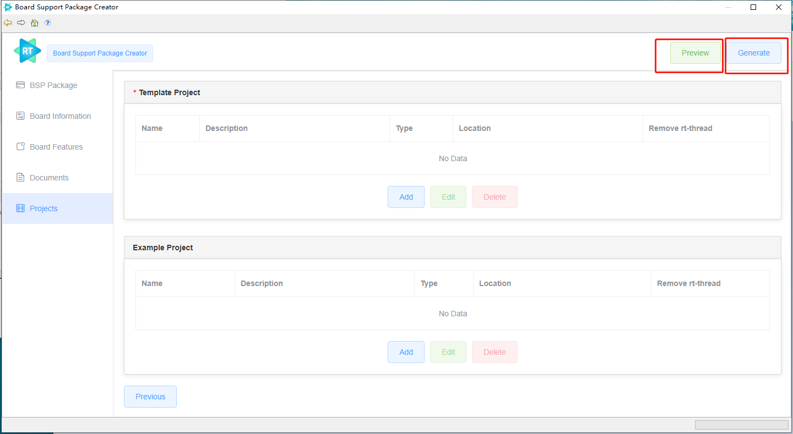Click Edit under Template Project table
This screenshot has height=434, width=793.
coord(448,197)
